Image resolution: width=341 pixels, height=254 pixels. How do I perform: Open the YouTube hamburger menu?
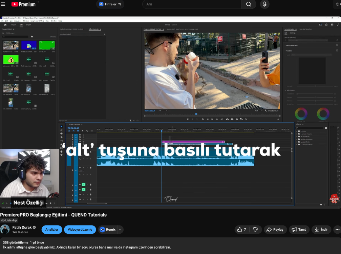click(3, 4)
